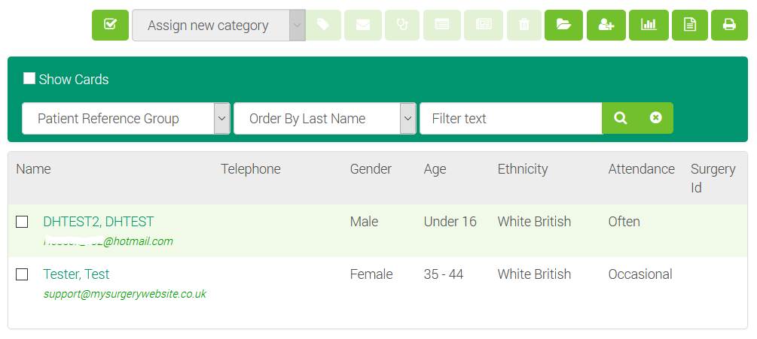Click the magnifier search button
Viewport: 757px width, 339px height.
pos(621,118)
